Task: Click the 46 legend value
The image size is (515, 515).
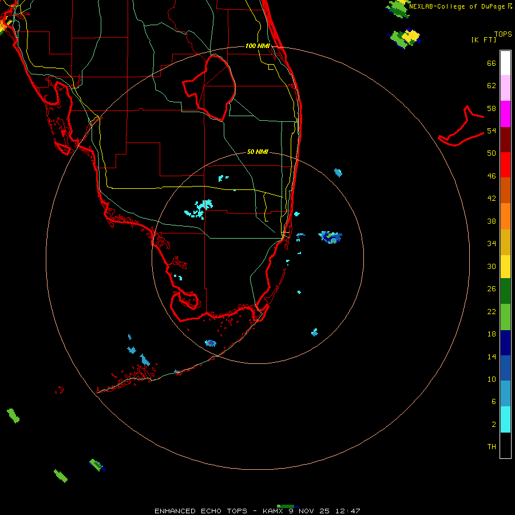Action: pos(492,176)
